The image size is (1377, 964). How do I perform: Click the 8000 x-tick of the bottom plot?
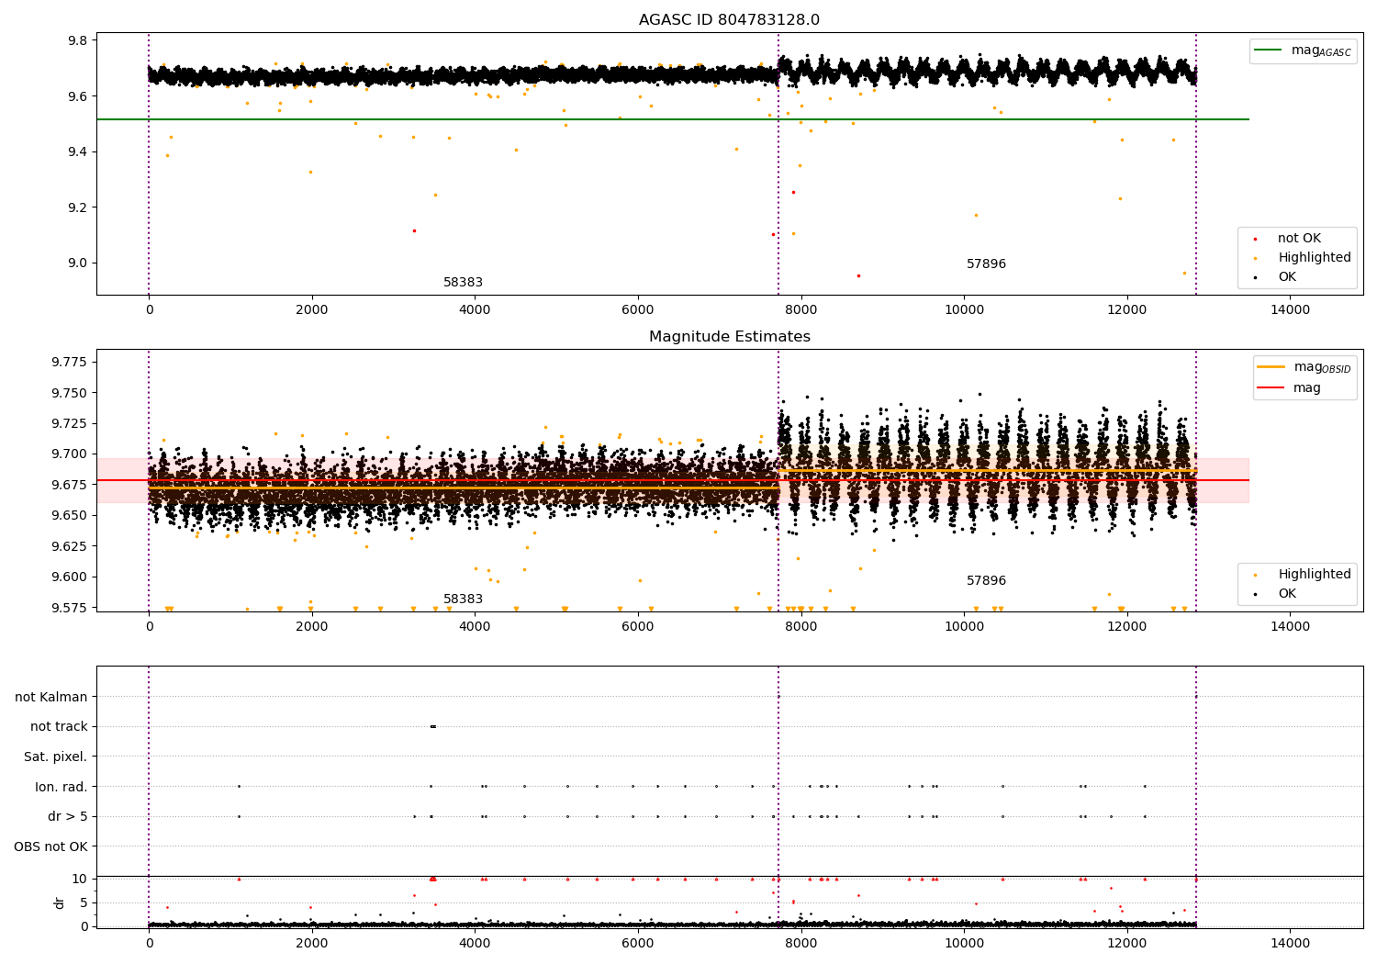(x=800, y=944)
